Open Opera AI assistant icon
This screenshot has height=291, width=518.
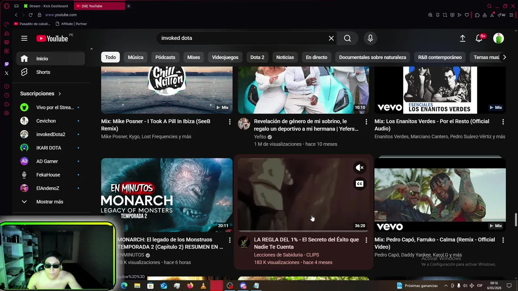[x=502, y=15]
